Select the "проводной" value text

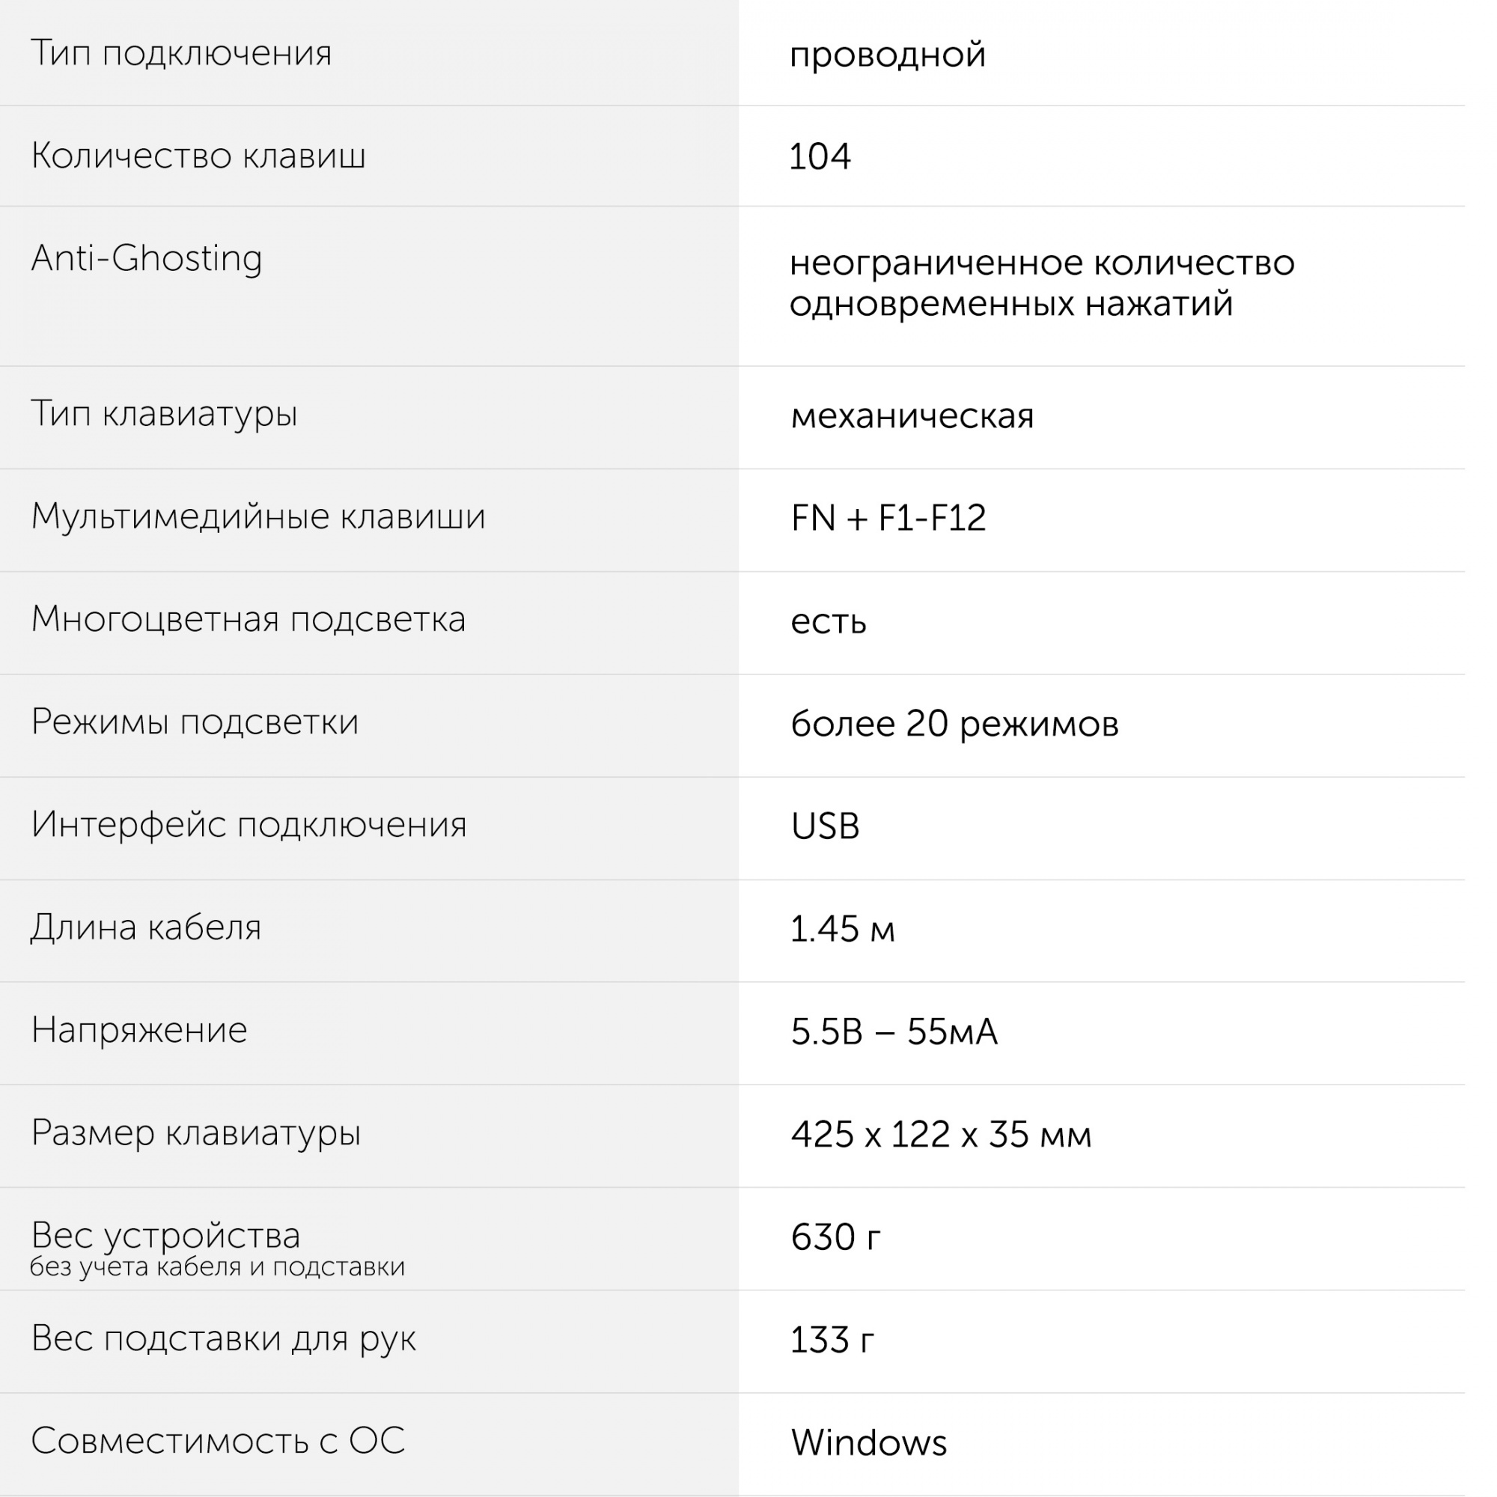pyautogui.click(x=887, y=54)
